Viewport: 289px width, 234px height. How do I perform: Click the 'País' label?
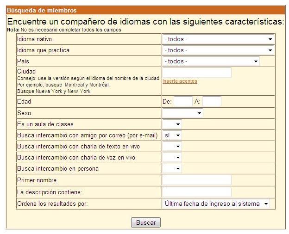pyautogui.click(x=23, y=61)
